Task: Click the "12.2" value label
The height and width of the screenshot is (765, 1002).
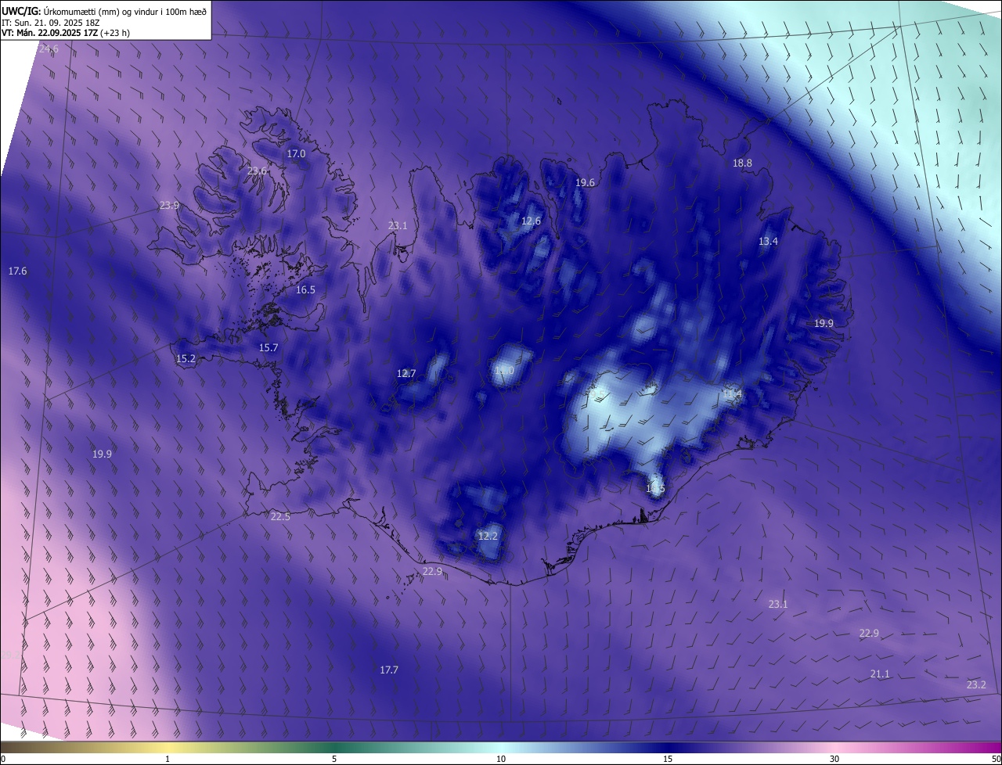Action: [x=488, y=537]
